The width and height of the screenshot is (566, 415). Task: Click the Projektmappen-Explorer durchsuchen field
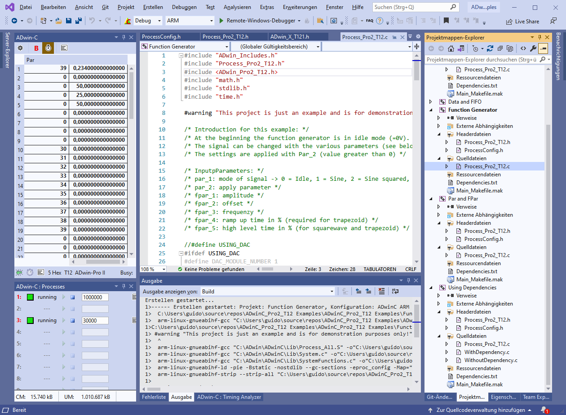point(487,59)
